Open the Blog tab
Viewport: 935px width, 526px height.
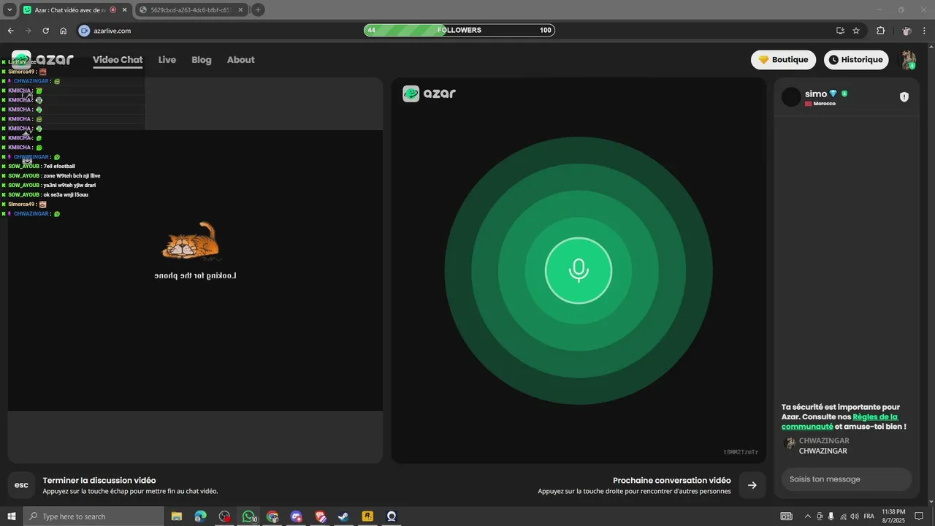pyautogui.click(x=202, y=60)
